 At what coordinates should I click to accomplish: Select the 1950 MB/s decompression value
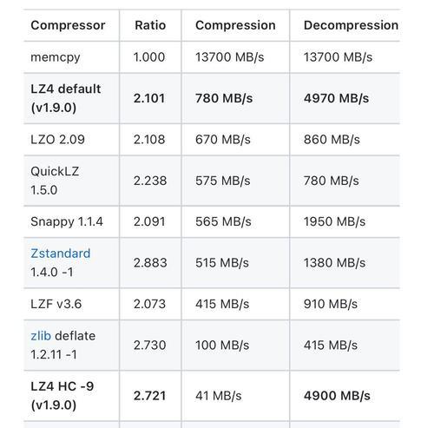(334, 222)
